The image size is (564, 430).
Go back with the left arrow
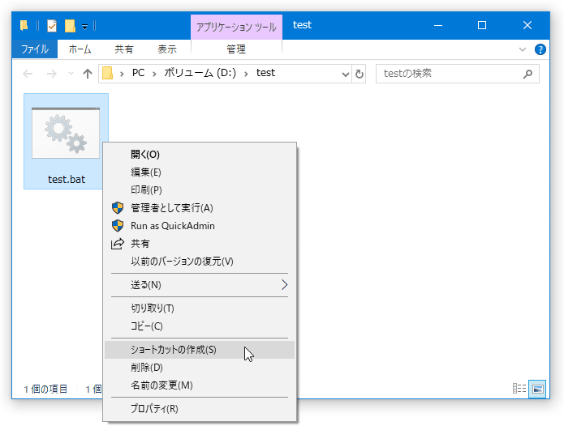pyautogui.click(x=28, y=74)
